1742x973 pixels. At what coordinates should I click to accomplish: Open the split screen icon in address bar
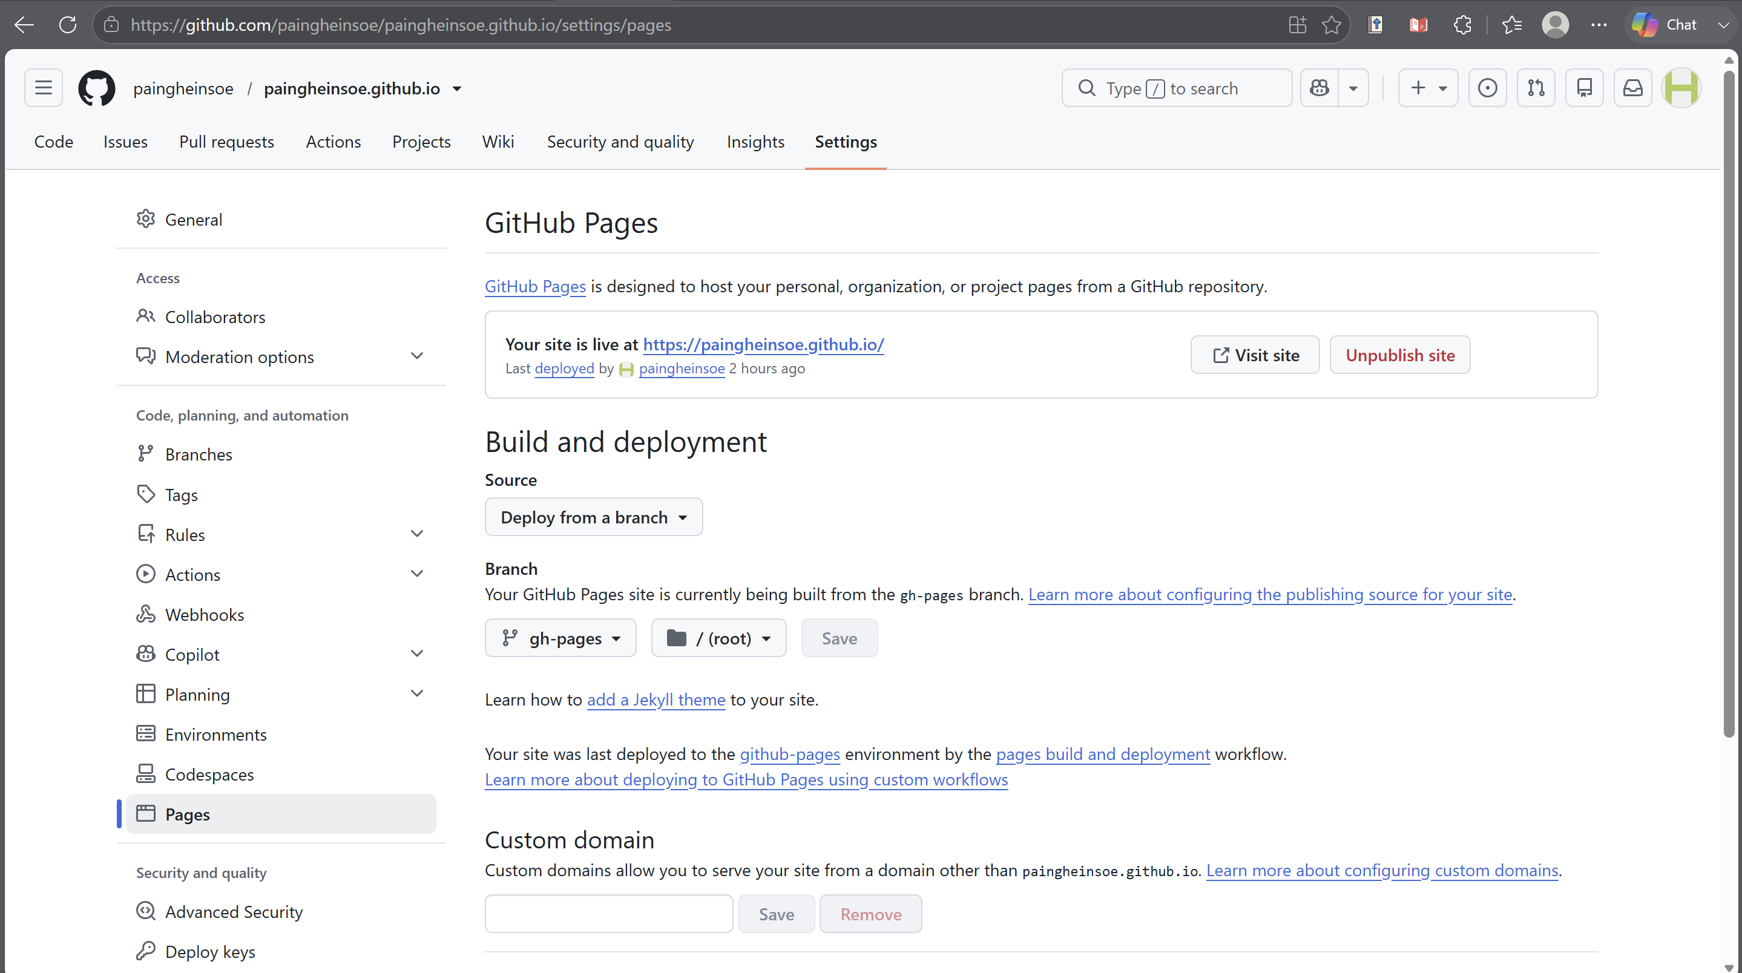[1297, 25]
